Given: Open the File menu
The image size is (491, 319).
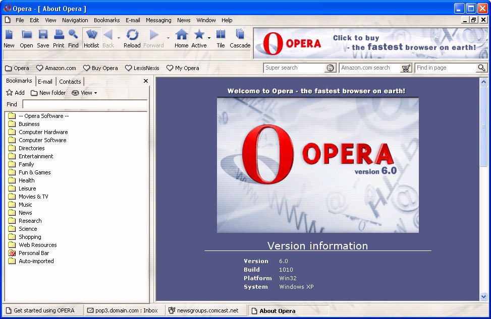Looking at the screenshot, I should (20, 20).
